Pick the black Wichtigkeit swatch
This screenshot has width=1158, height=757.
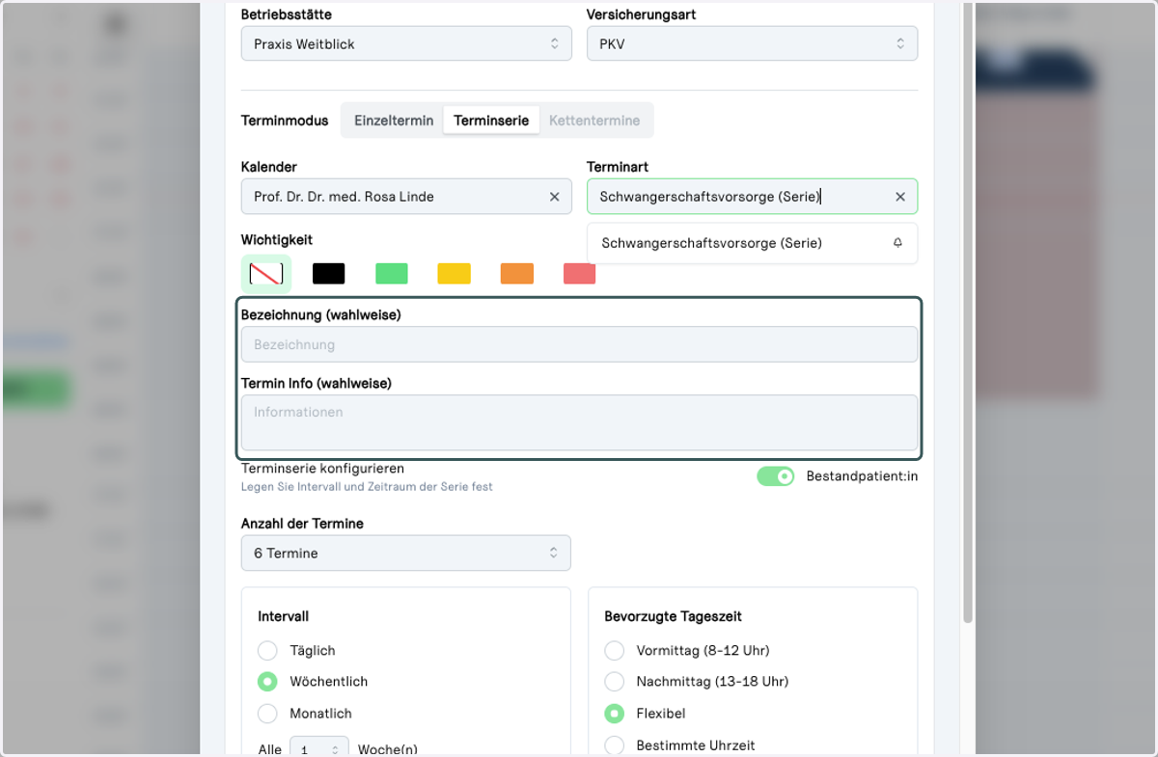pos(329,274)
